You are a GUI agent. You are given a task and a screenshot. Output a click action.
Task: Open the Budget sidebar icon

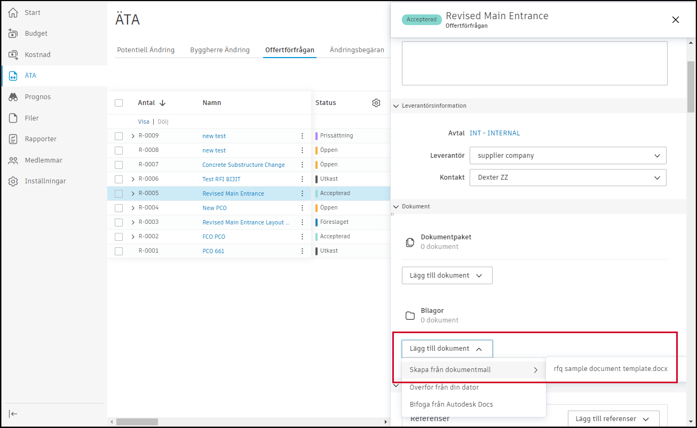click(13, 34)
